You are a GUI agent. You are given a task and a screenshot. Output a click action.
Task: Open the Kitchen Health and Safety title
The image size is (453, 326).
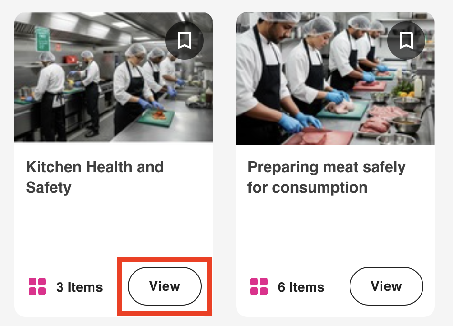coord(94,177)
